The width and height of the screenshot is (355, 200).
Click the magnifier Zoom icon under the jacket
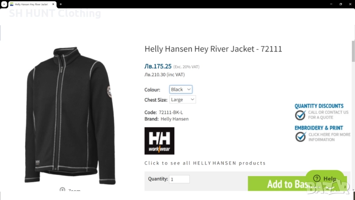[62, 189]
